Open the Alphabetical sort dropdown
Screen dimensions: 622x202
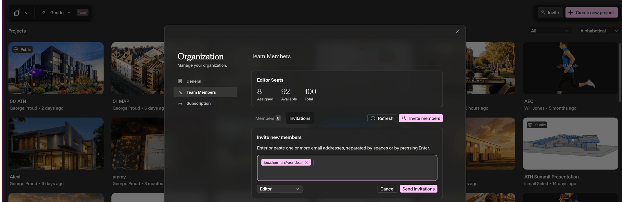click(599, 31)
